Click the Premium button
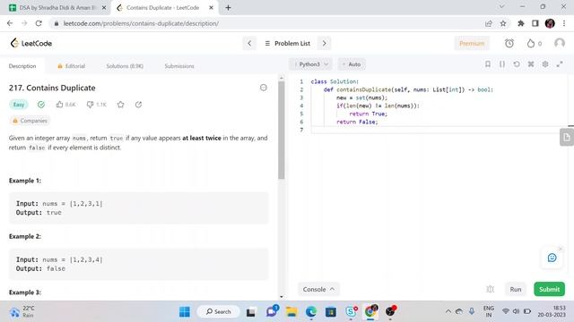The image size is (574, 322). (x=472, y=44)
